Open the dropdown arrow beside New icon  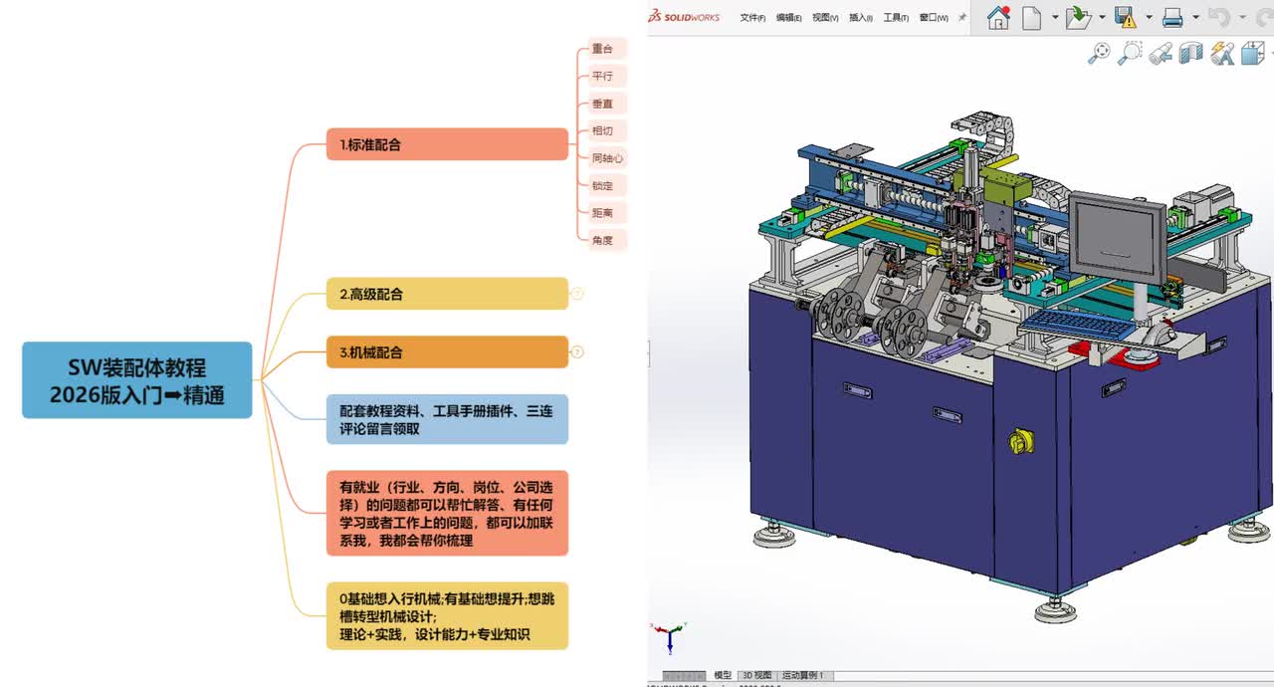[1055, 17]
